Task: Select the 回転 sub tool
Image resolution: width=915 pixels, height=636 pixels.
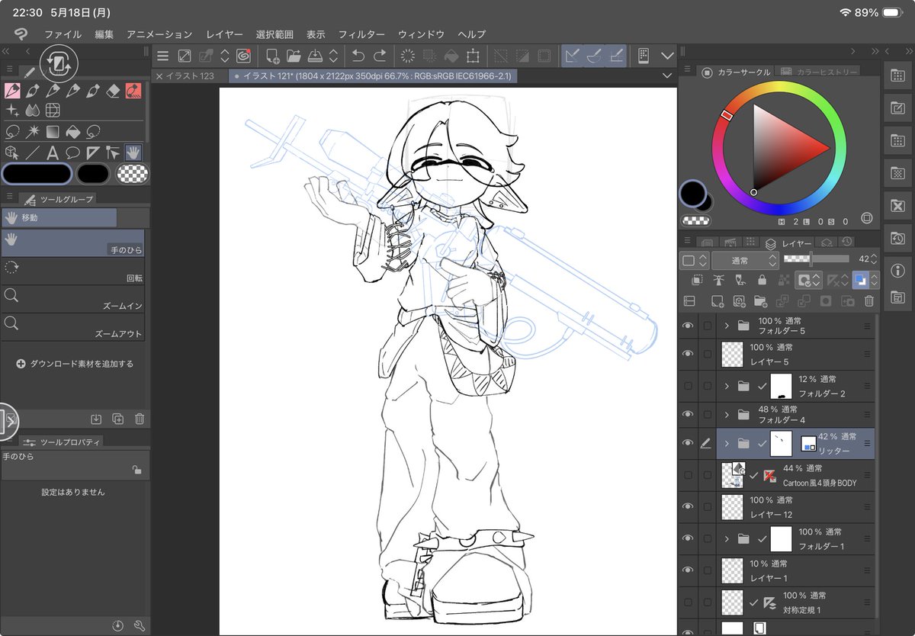Action: [72, 271]
